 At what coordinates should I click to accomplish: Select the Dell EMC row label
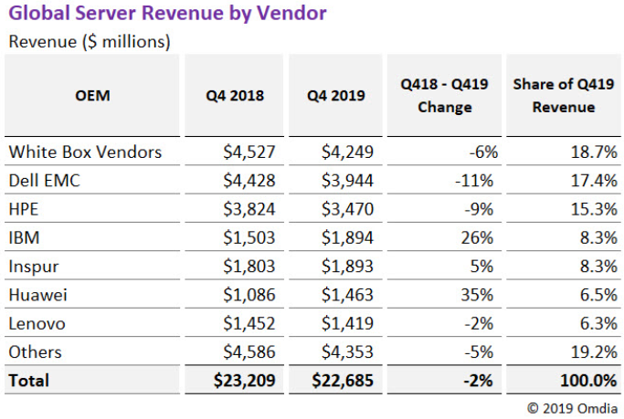pyautogui.click(x=44, y=181)
